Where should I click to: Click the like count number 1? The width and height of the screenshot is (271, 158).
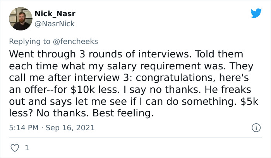[x=26, y=148]
